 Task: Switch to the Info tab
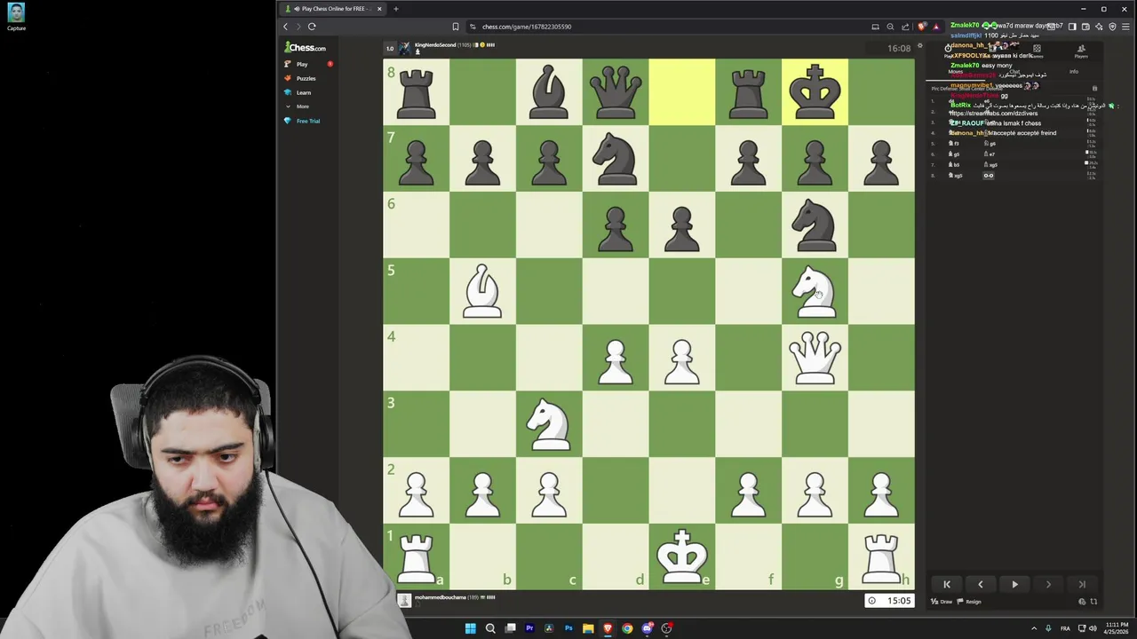pos(1074,72)
